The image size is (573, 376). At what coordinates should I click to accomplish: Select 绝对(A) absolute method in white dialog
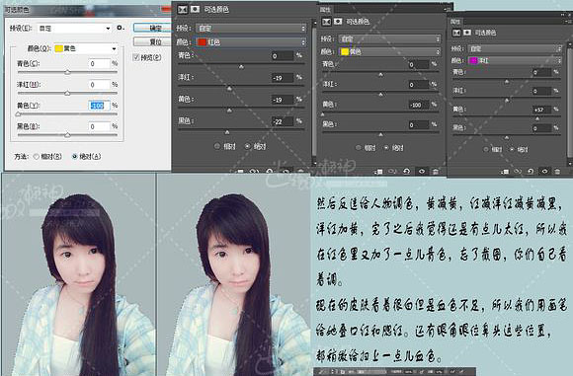coord(74,157)
